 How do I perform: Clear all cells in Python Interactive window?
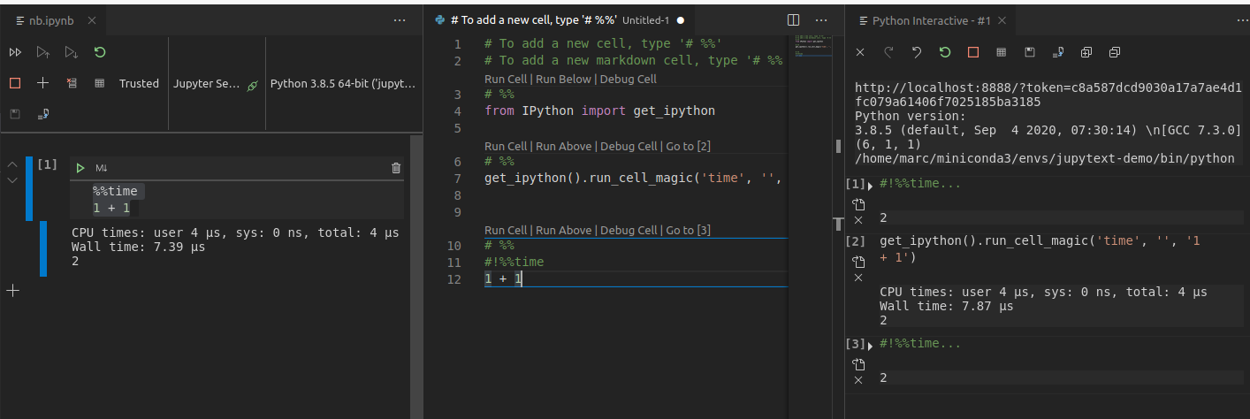860,53
